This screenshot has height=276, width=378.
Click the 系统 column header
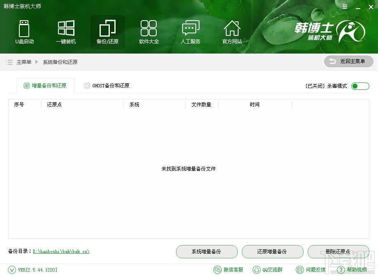[x=134, y=105]
